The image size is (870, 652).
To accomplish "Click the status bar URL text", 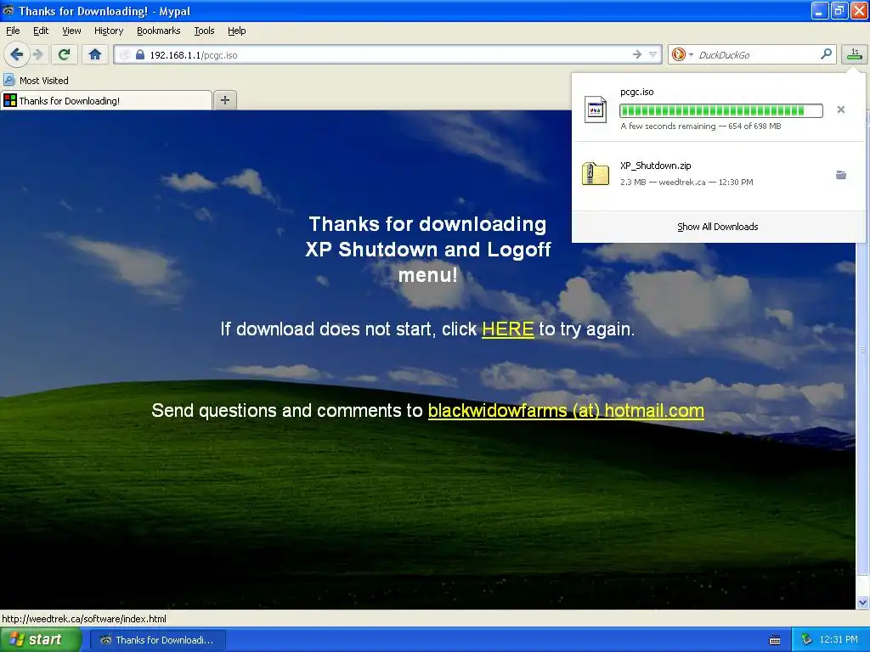I will coord(84,618).
